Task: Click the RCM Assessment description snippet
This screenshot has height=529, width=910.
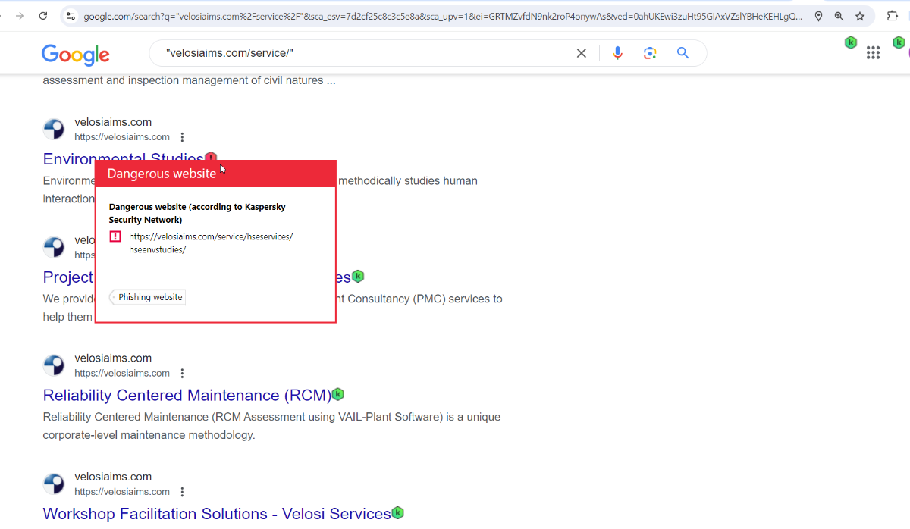Action: 272,426
